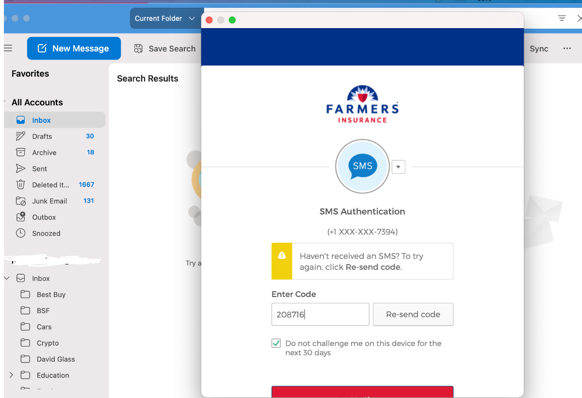This screenshot has width=582, height=398.
Task: Click the Deleted Items count 1667
Action: click(x=86, y=184)
